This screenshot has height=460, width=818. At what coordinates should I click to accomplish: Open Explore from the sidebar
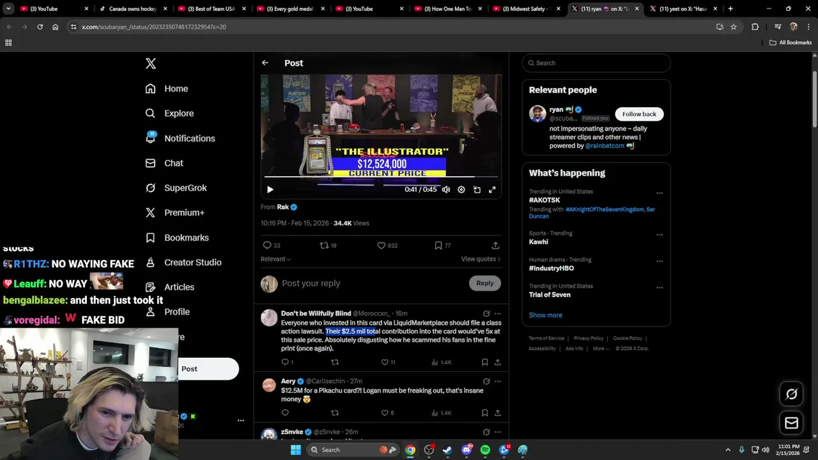click(x=169, y=113)
